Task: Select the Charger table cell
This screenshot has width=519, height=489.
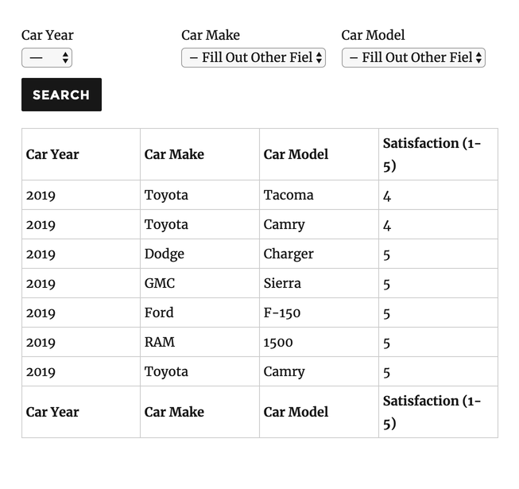Action: [x=319, y=254]
